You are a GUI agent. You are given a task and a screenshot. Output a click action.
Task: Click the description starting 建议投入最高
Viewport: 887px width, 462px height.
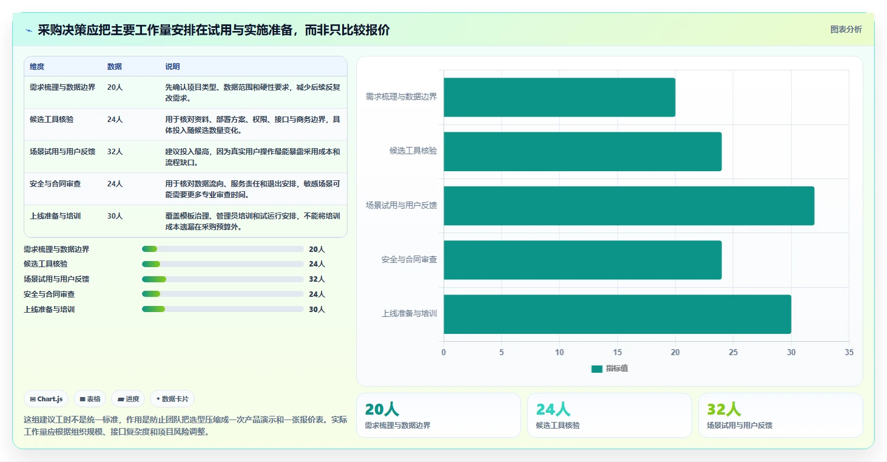[x=253, y=157]
